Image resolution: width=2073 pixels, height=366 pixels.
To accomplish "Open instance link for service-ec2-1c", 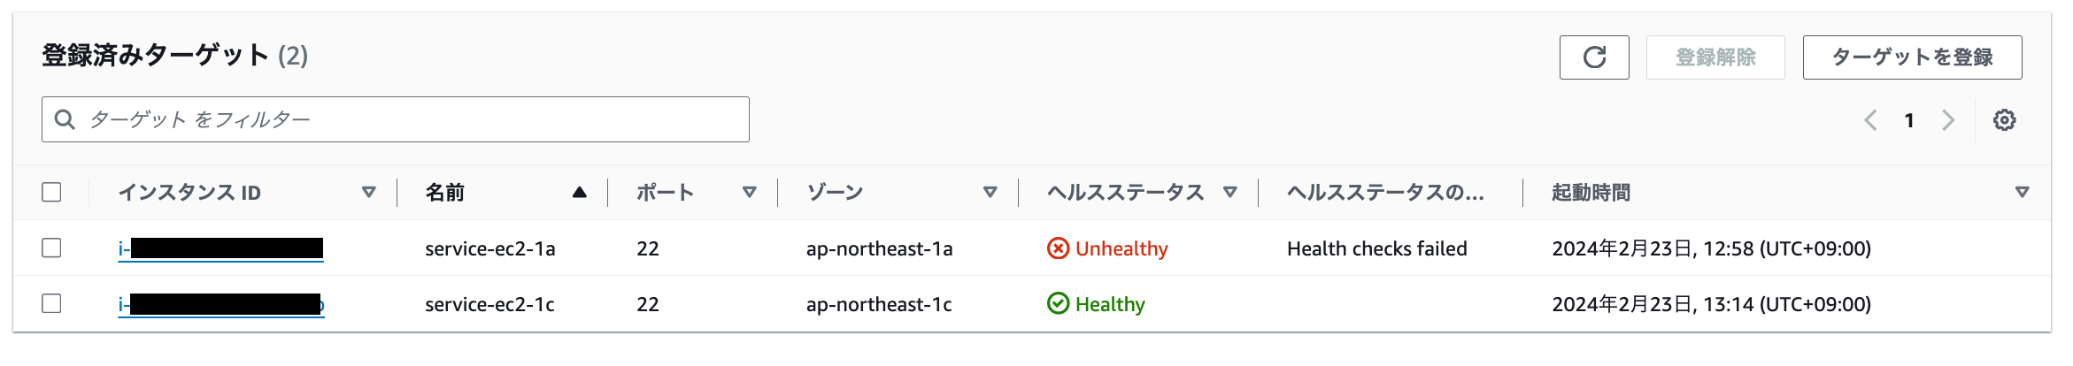I will click(220, 305).
